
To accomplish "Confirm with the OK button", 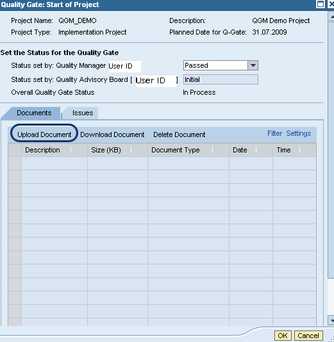I will point(283,336).
